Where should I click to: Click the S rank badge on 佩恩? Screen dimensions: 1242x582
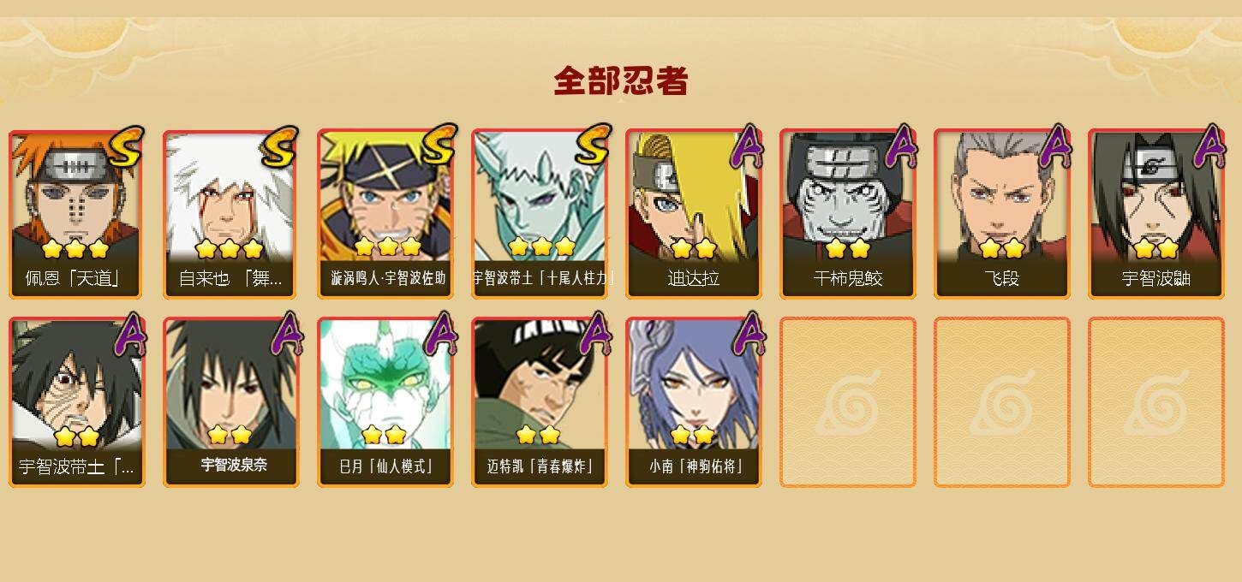point(126,146)
